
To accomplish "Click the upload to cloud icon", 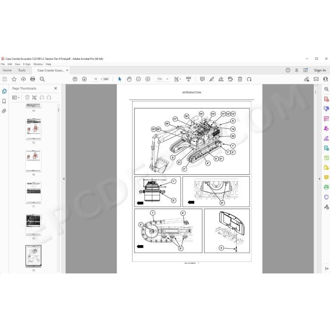I will pyautogui.click(x=24, y=79).
